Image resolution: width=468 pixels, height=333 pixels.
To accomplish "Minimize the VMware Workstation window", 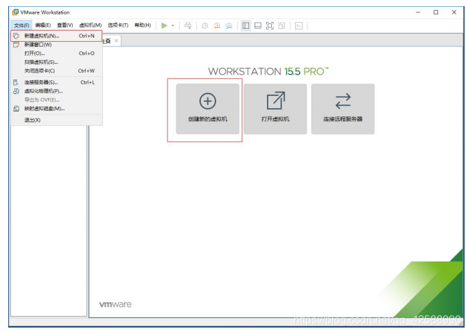I will [418, 12].
